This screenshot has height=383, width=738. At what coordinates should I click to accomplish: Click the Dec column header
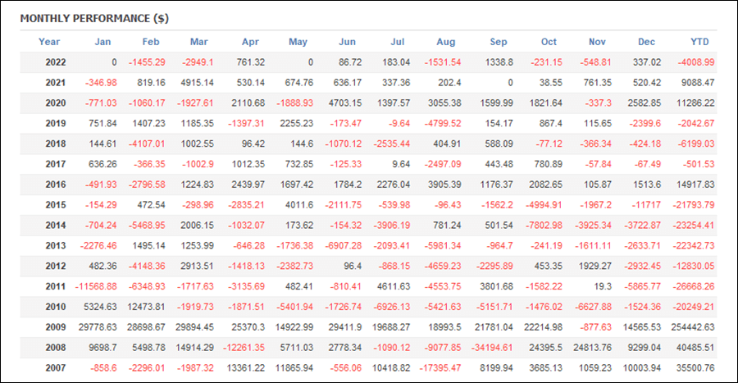pyautogui.click(x=646, y=42)
